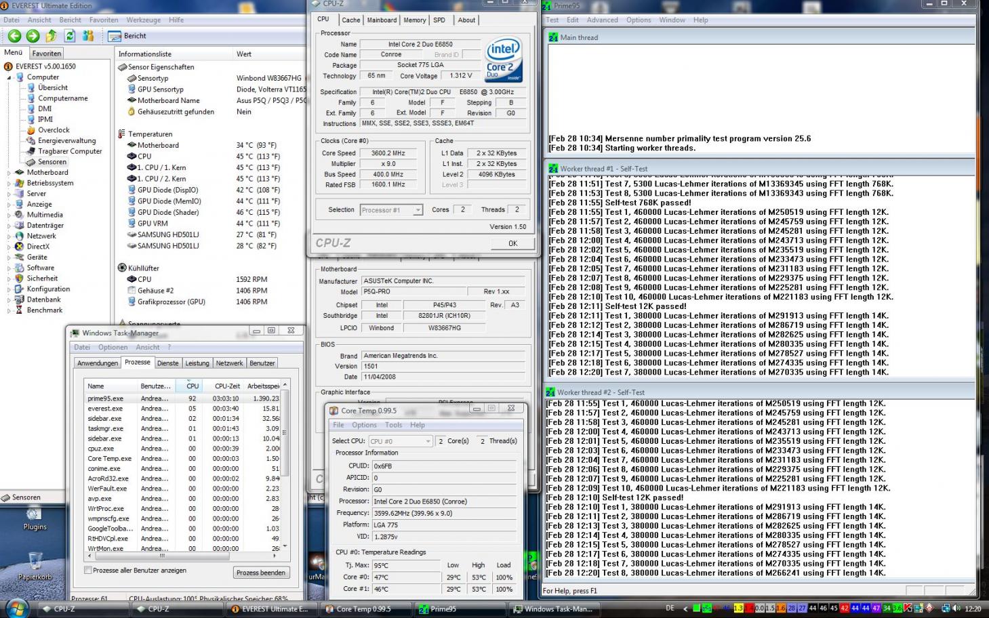Go back with EVEREST green back arrow
The height and width of the screenshot is (618, 989).
tap(14, 36)
